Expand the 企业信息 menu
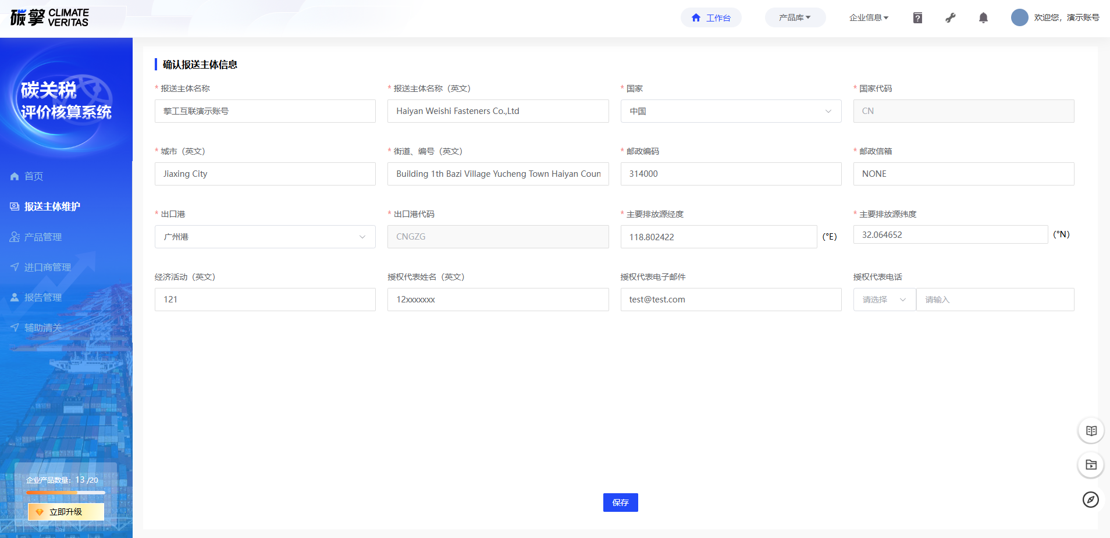Viewport: 1110px width, 538px height. pos(869,17)
